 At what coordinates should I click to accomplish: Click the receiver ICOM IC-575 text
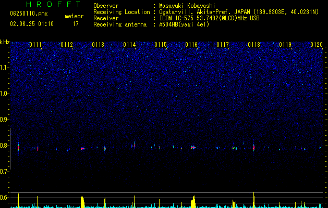tap(176, 18)
